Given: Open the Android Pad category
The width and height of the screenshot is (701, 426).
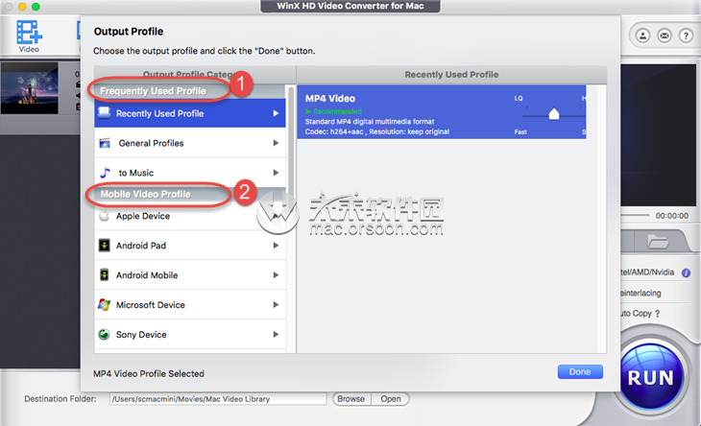Looking at the screenshot, I should tap(190, 246).
